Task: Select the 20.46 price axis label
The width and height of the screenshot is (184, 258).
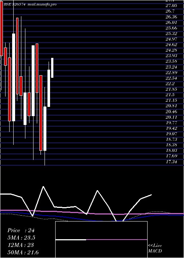Action: tap(171, 112)
